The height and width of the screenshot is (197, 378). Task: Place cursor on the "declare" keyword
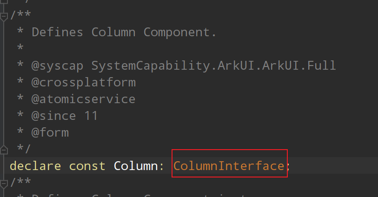[x=34, y=166]
